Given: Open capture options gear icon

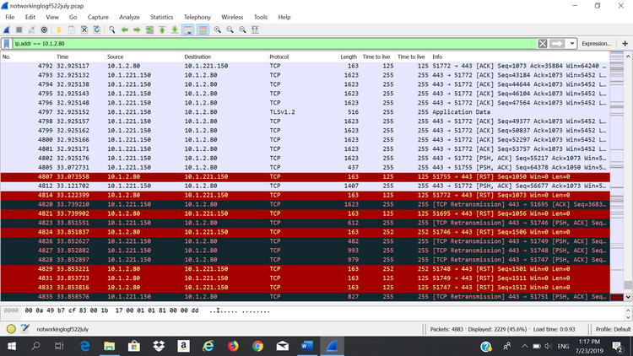Looking at the screenshot, I should coord(45,30).
